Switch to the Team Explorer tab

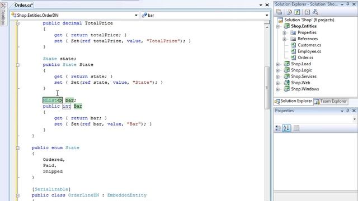331,101
